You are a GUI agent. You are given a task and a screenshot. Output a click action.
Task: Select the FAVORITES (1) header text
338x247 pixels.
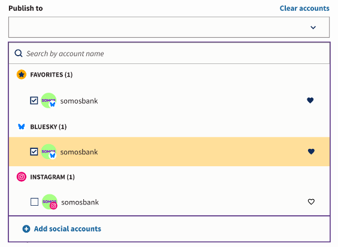[x=52, y=75]
